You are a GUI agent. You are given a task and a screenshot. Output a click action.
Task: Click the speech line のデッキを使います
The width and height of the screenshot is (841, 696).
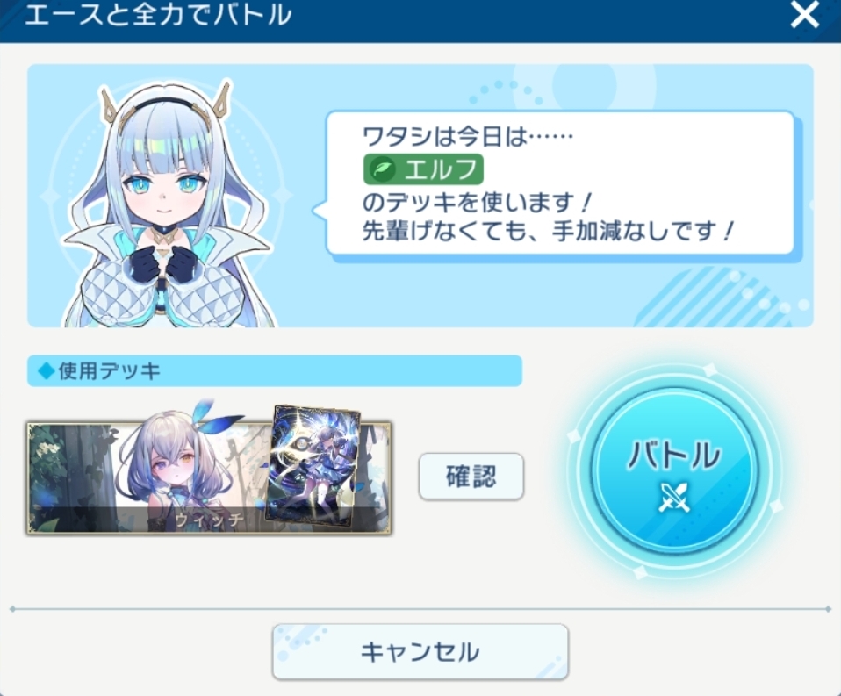[x=477, y=202]
